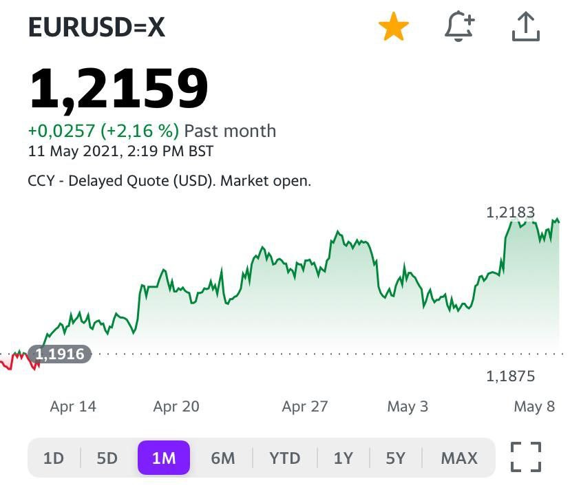The height and width of the screenshot is (490, 570).
Task: Select the 1D time range
Action: tap(53, 458)
